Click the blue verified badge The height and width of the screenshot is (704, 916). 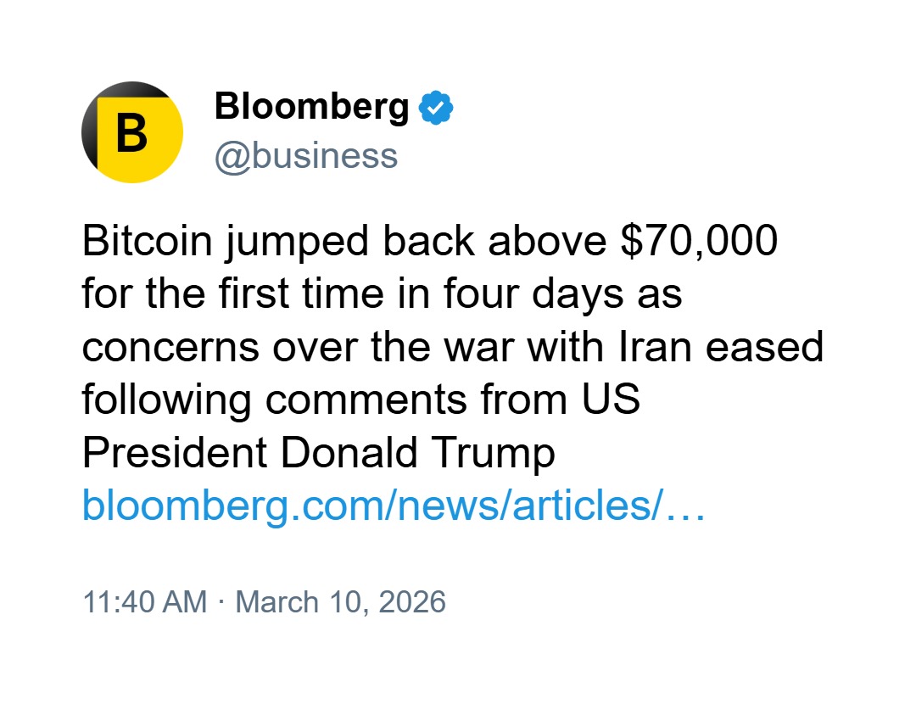point(436,108)
